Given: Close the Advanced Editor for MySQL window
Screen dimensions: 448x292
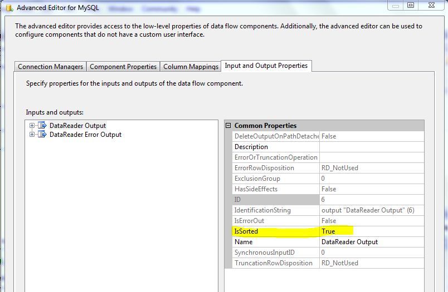Looking at the screenshot, I should click(x=431, y=5).
